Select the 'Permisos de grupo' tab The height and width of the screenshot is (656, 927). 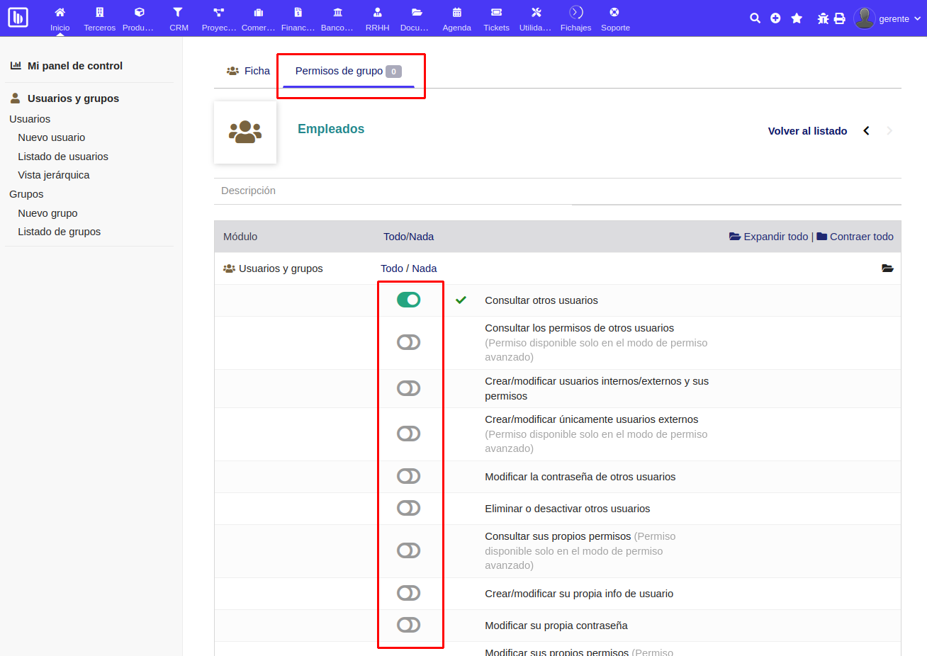click(341, 71)
